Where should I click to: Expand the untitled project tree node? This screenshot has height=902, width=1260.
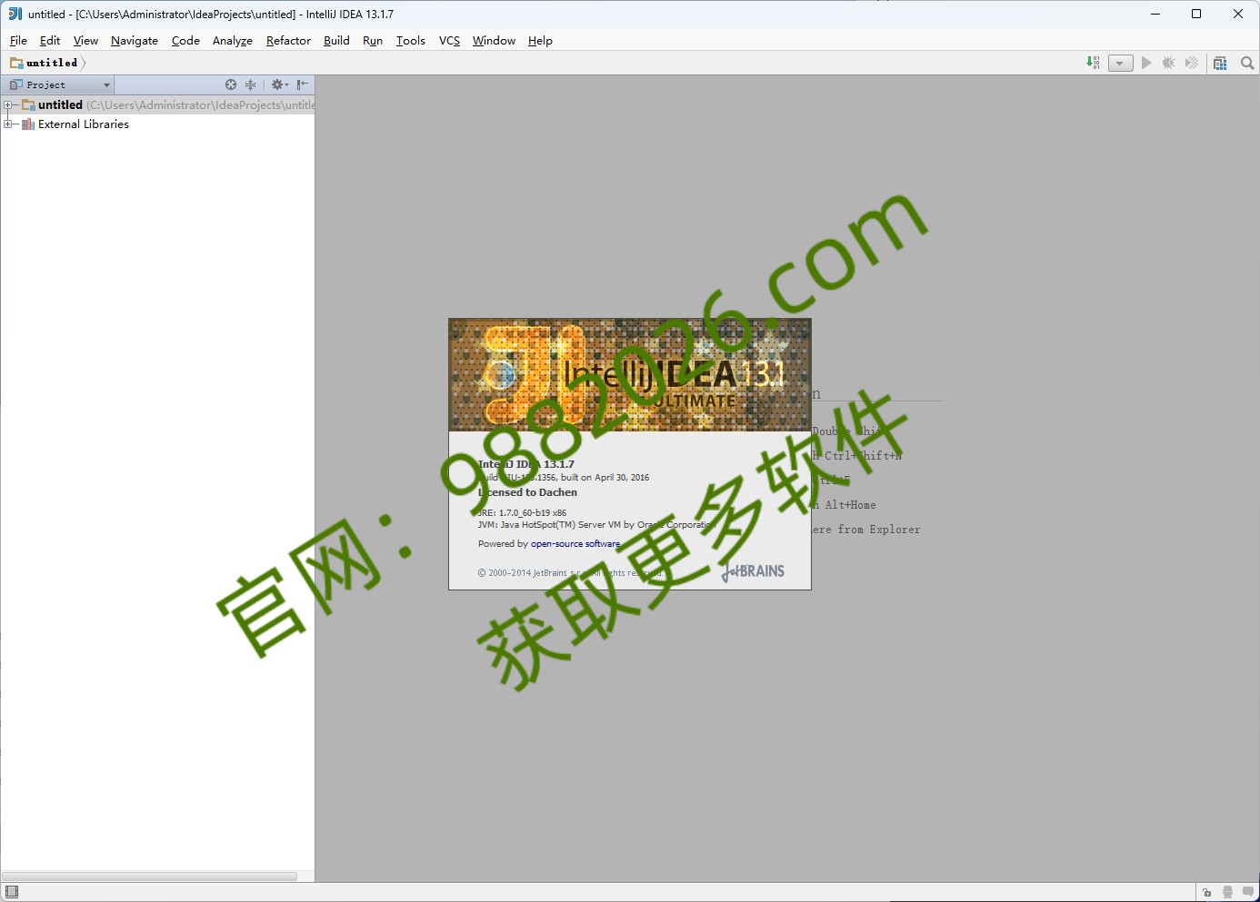[x=7, y=105]
